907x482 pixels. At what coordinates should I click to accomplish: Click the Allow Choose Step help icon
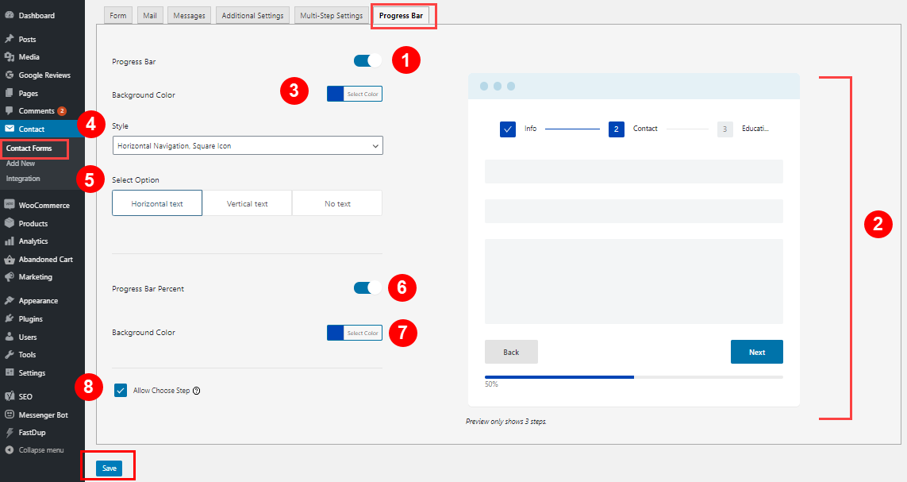coord(197,391)
